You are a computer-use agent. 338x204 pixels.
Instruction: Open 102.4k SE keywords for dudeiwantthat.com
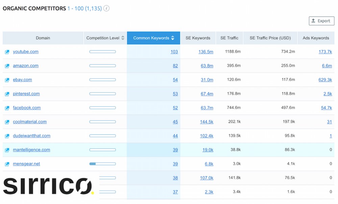point(207,136)
